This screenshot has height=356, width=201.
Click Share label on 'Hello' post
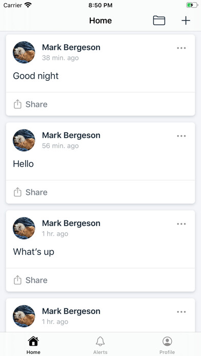36,192
